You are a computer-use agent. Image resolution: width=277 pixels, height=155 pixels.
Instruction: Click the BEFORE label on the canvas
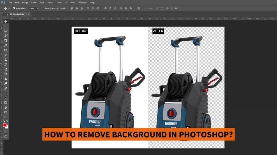81,31
